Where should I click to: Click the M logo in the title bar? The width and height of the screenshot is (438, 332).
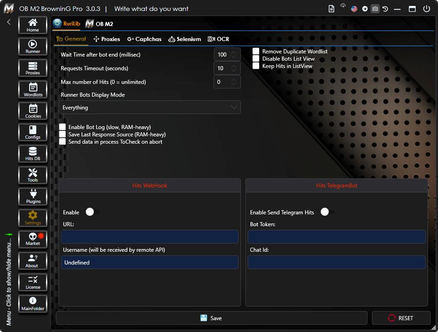pyautogui.click(x=9, y=8)
